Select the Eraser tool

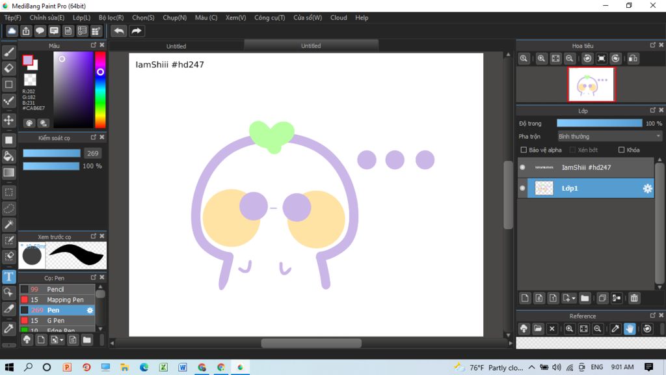point(9,68)
